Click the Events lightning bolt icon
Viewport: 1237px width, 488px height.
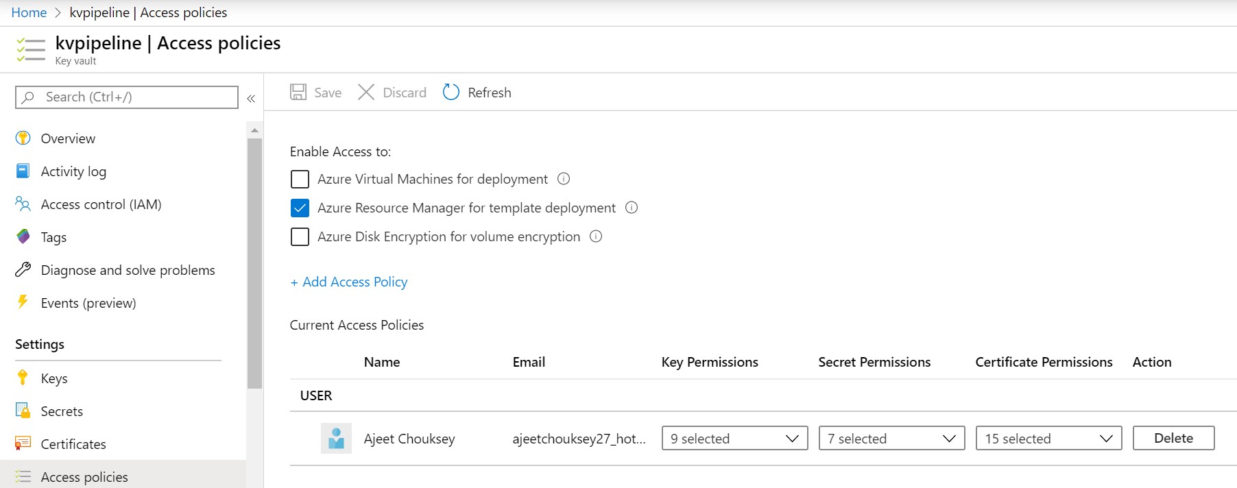[x=23, y=302]
